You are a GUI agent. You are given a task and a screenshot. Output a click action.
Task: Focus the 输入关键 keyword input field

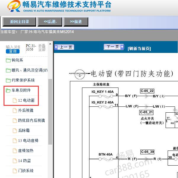click(13, 47)
